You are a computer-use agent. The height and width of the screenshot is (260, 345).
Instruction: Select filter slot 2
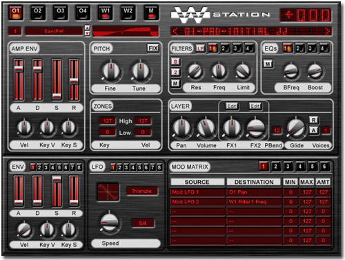[x=225, y=48]
